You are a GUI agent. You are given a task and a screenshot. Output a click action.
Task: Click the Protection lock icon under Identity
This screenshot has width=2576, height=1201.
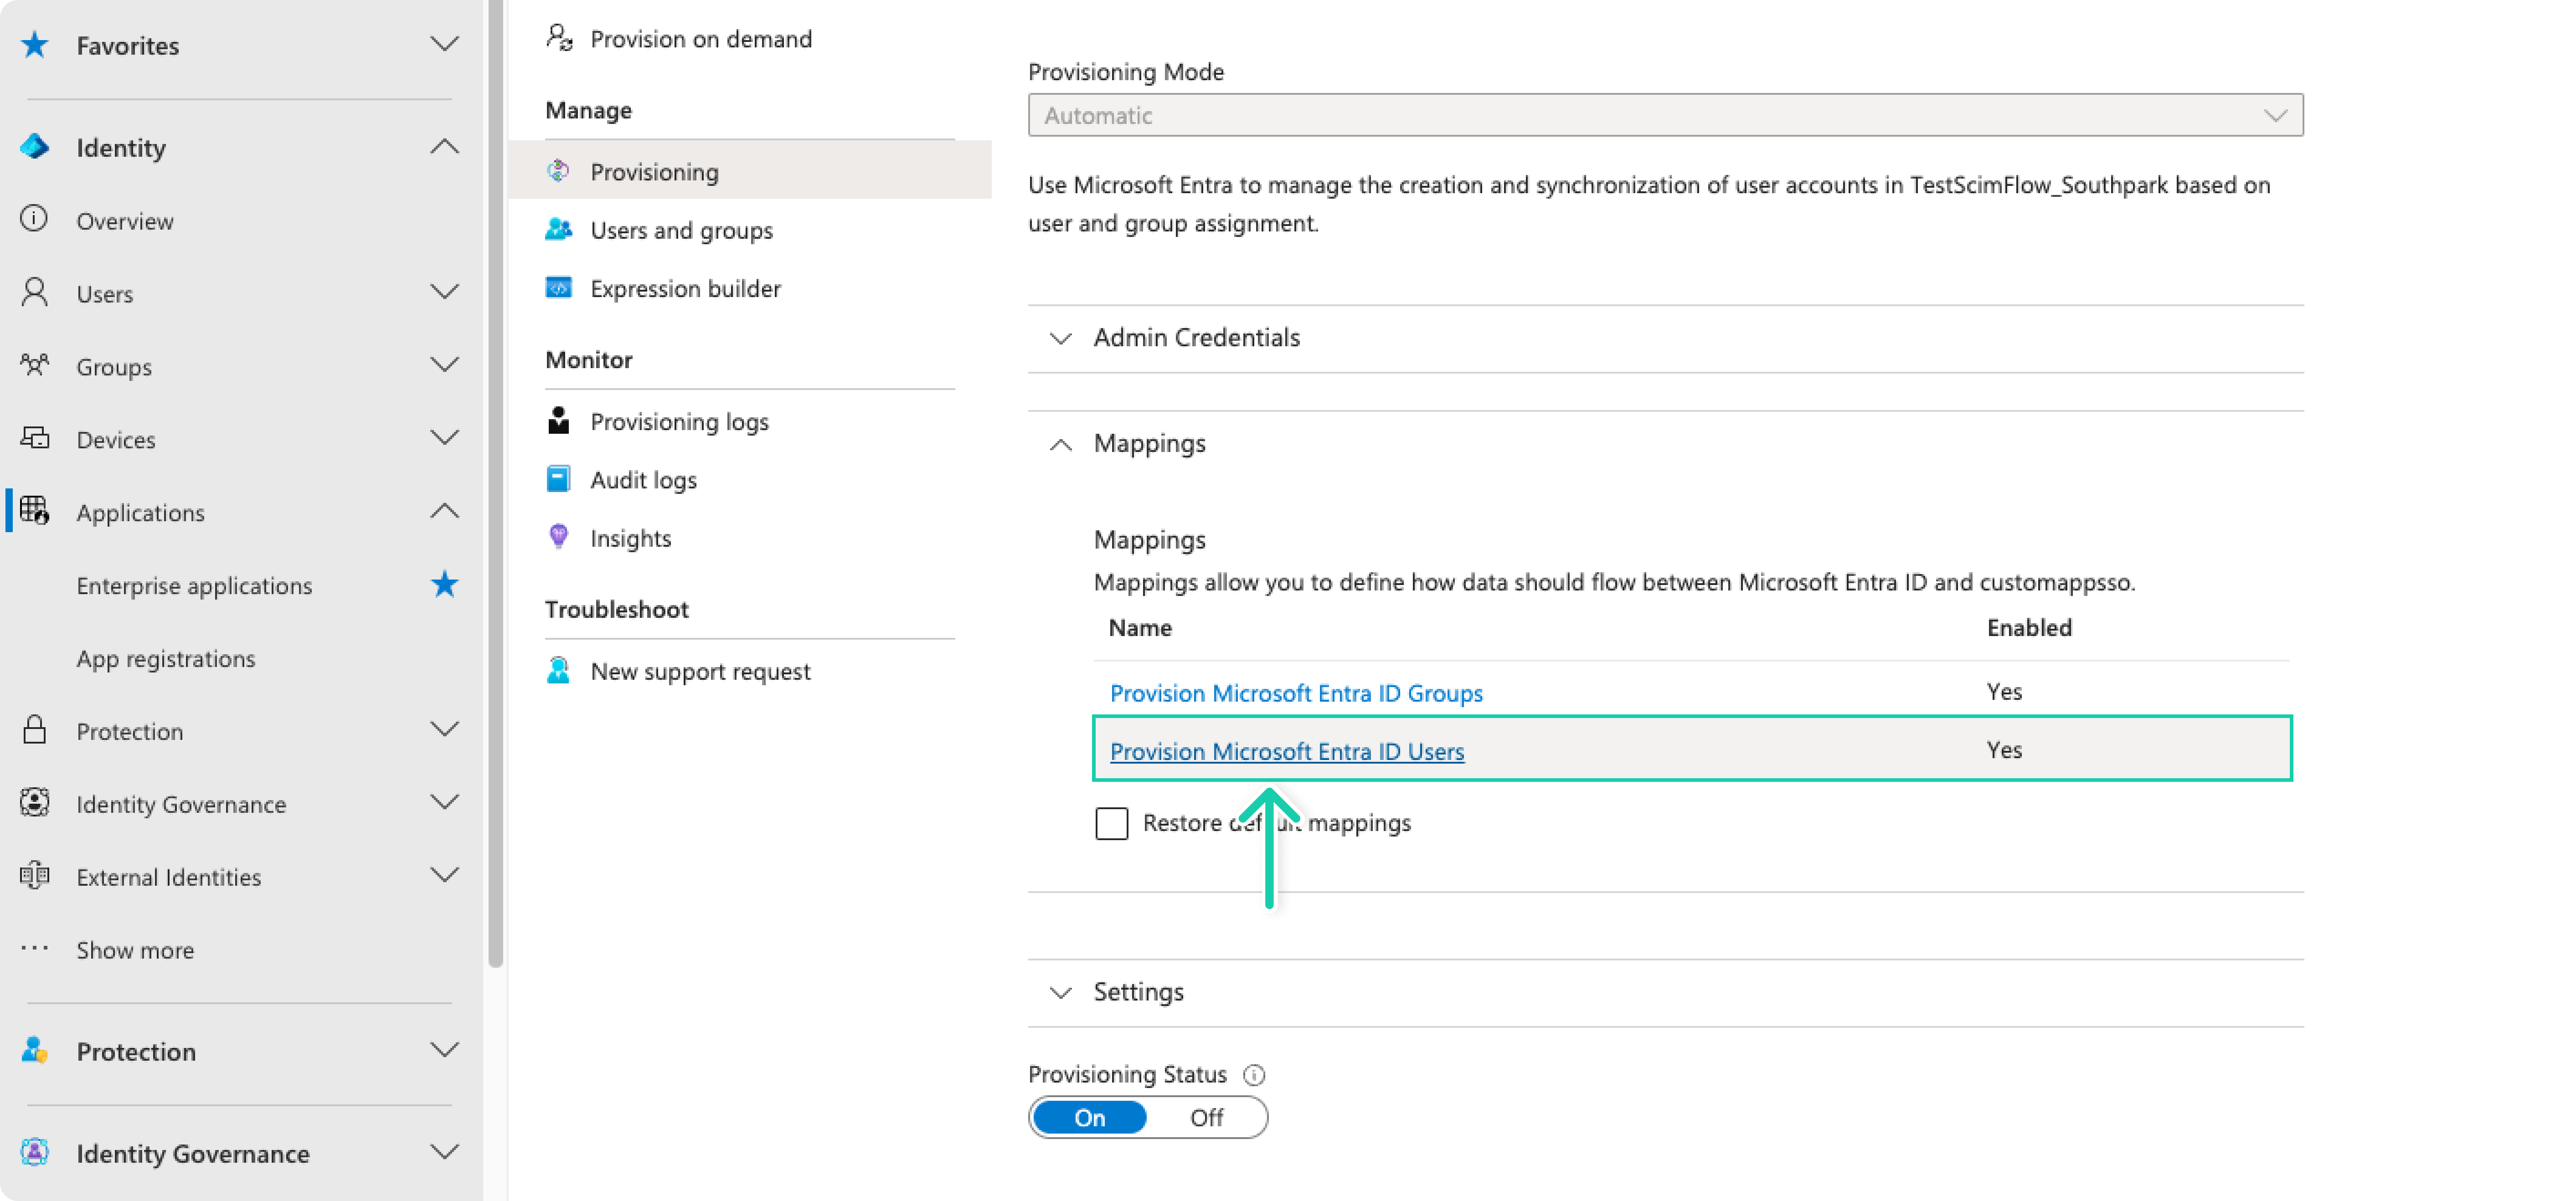coord(35,730)
